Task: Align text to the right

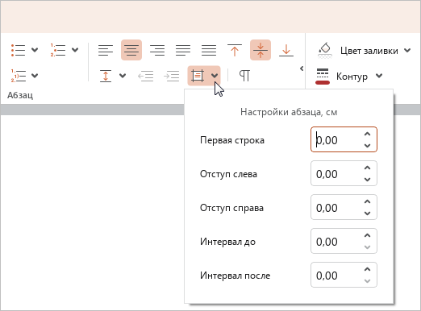Action: tap(157, 50)
